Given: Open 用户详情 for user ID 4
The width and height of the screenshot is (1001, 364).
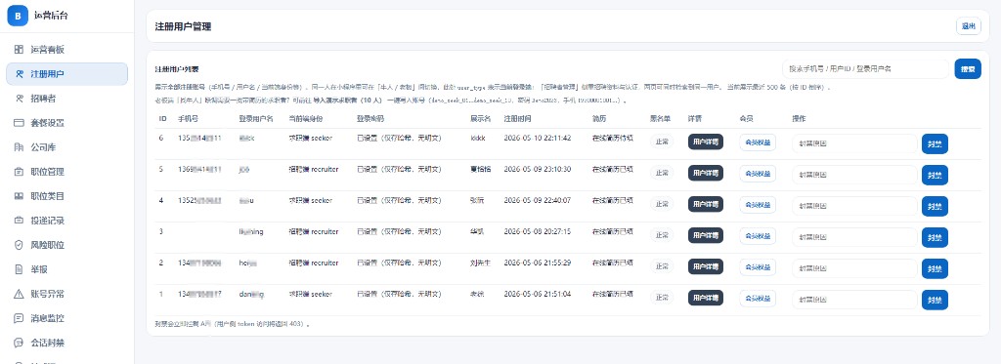Looking at the screenshot, I should [x=706, y=205].
